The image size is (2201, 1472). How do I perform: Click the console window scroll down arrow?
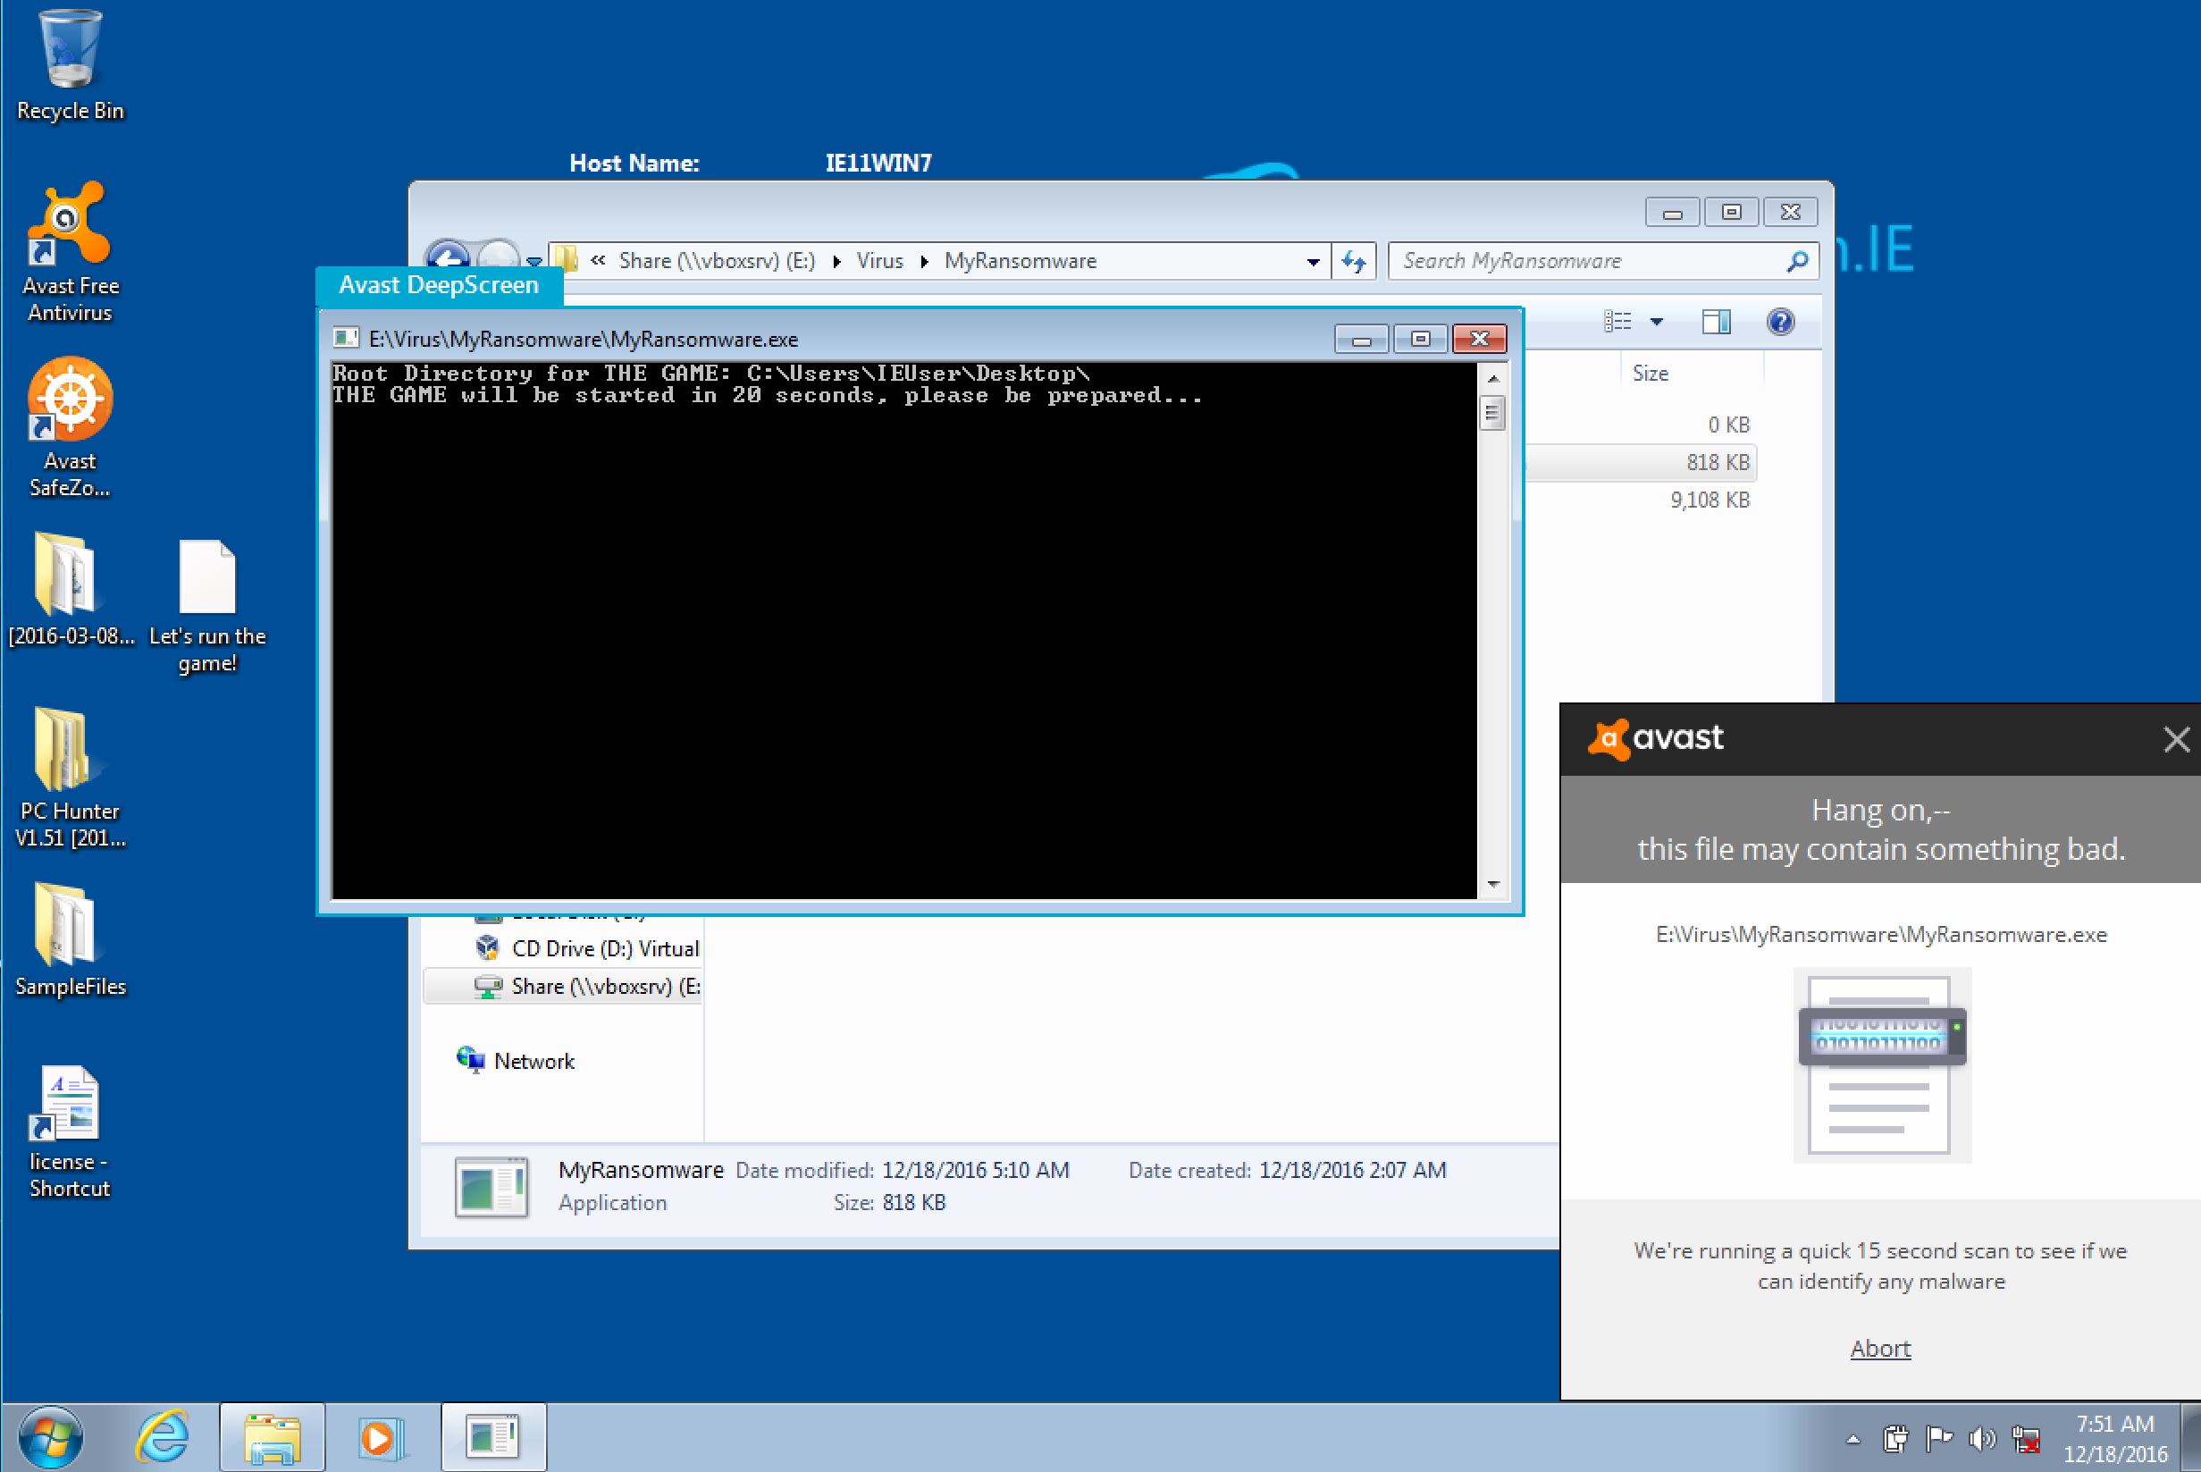[x=1492, y=884]
